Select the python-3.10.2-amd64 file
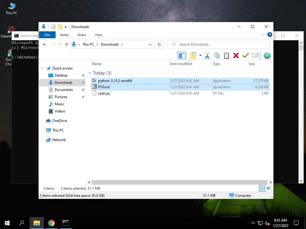The height and width of the screenshot is (229, 306). pyautogui.click(x=180, y=81)
